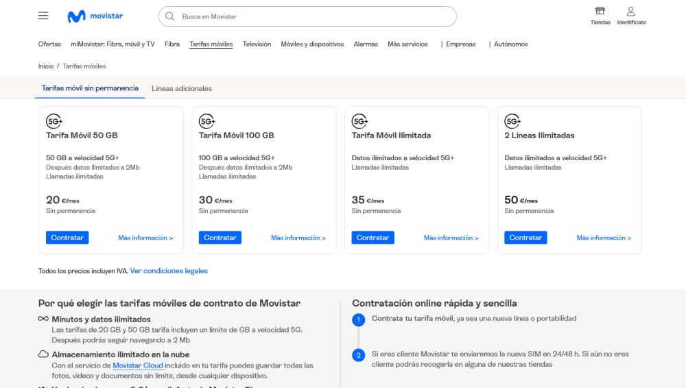Open miMovistar: Fibra, móvil y TV
The height and width of the screenshot is (388, 686).
113,44
